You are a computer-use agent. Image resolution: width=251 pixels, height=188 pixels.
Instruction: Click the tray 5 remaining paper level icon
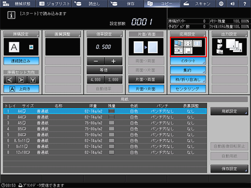(x=112, y=135)
